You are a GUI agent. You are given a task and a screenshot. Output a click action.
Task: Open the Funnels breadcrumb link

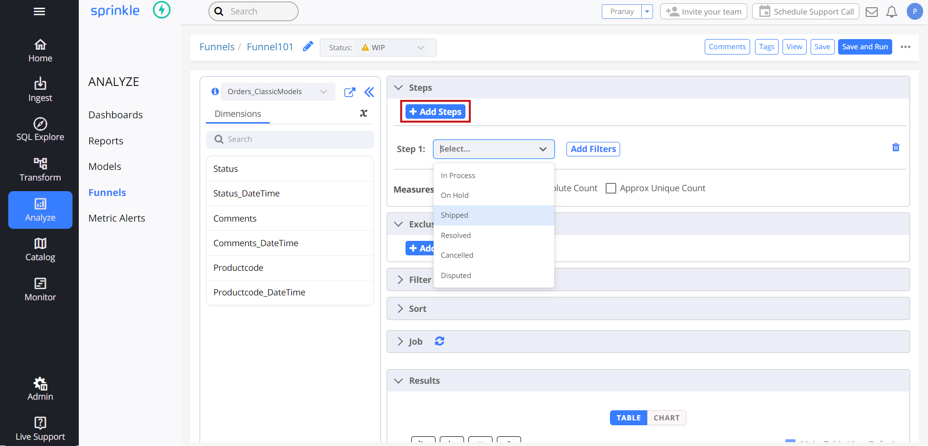click(217, 47)
